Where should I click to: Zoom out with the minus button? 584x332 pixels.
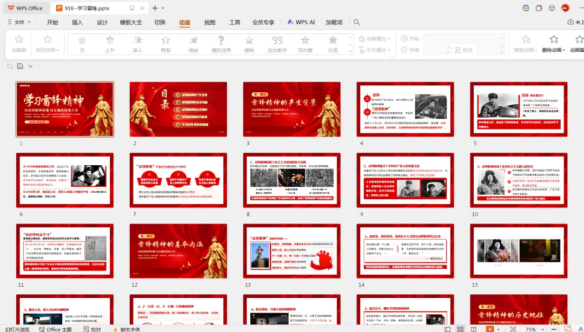(x=554, y=329)
